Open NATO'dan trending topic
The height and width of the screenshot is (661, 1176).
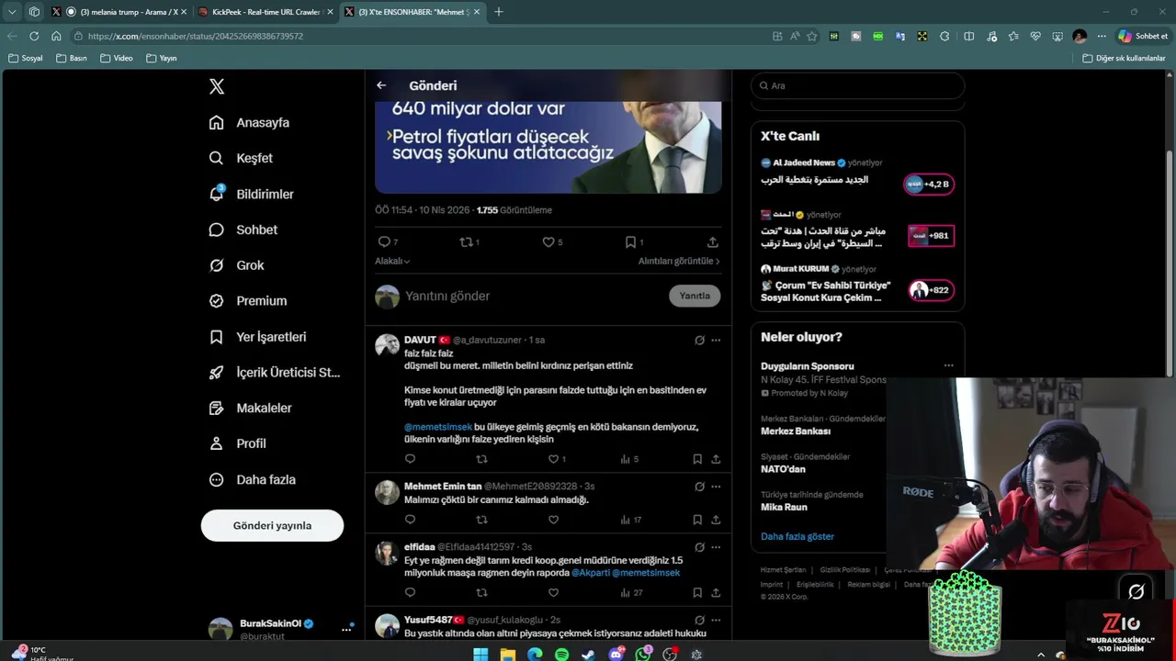click(783, 469)
